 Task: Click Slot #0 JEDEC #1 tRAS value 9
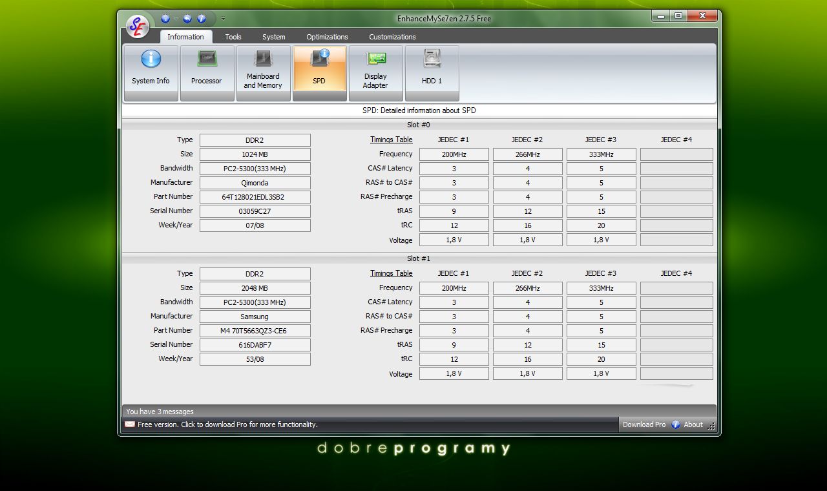(454, 211)
